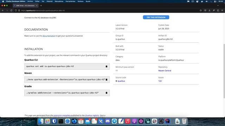
Task: Open the Trash in the Dock
Action: point(184,121)
